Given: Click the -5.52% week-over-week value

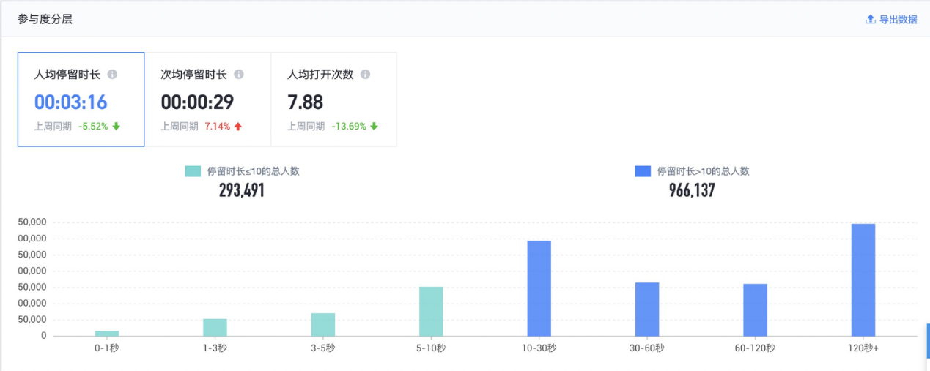Looking at the screenshot, I should tap(92, 126).
